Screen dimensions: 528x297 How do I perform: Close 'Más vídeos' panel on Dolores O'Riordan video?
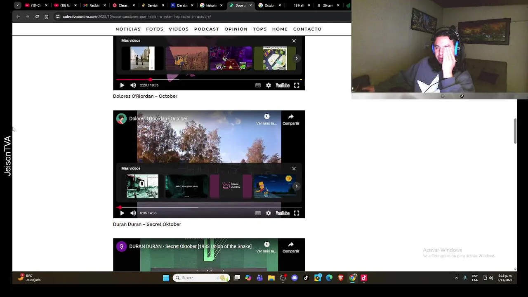(x=294, y=169)
